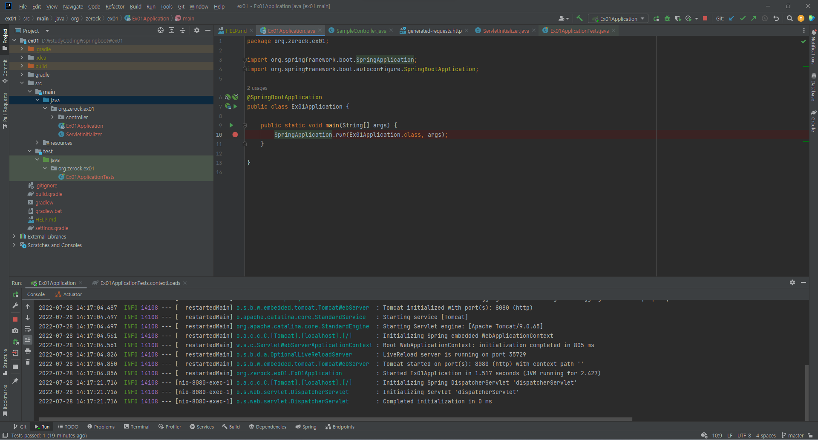Viewport: 818px width, 440px height.
Task: Clear console output with trash icon
Action: [x=28, y=362]
